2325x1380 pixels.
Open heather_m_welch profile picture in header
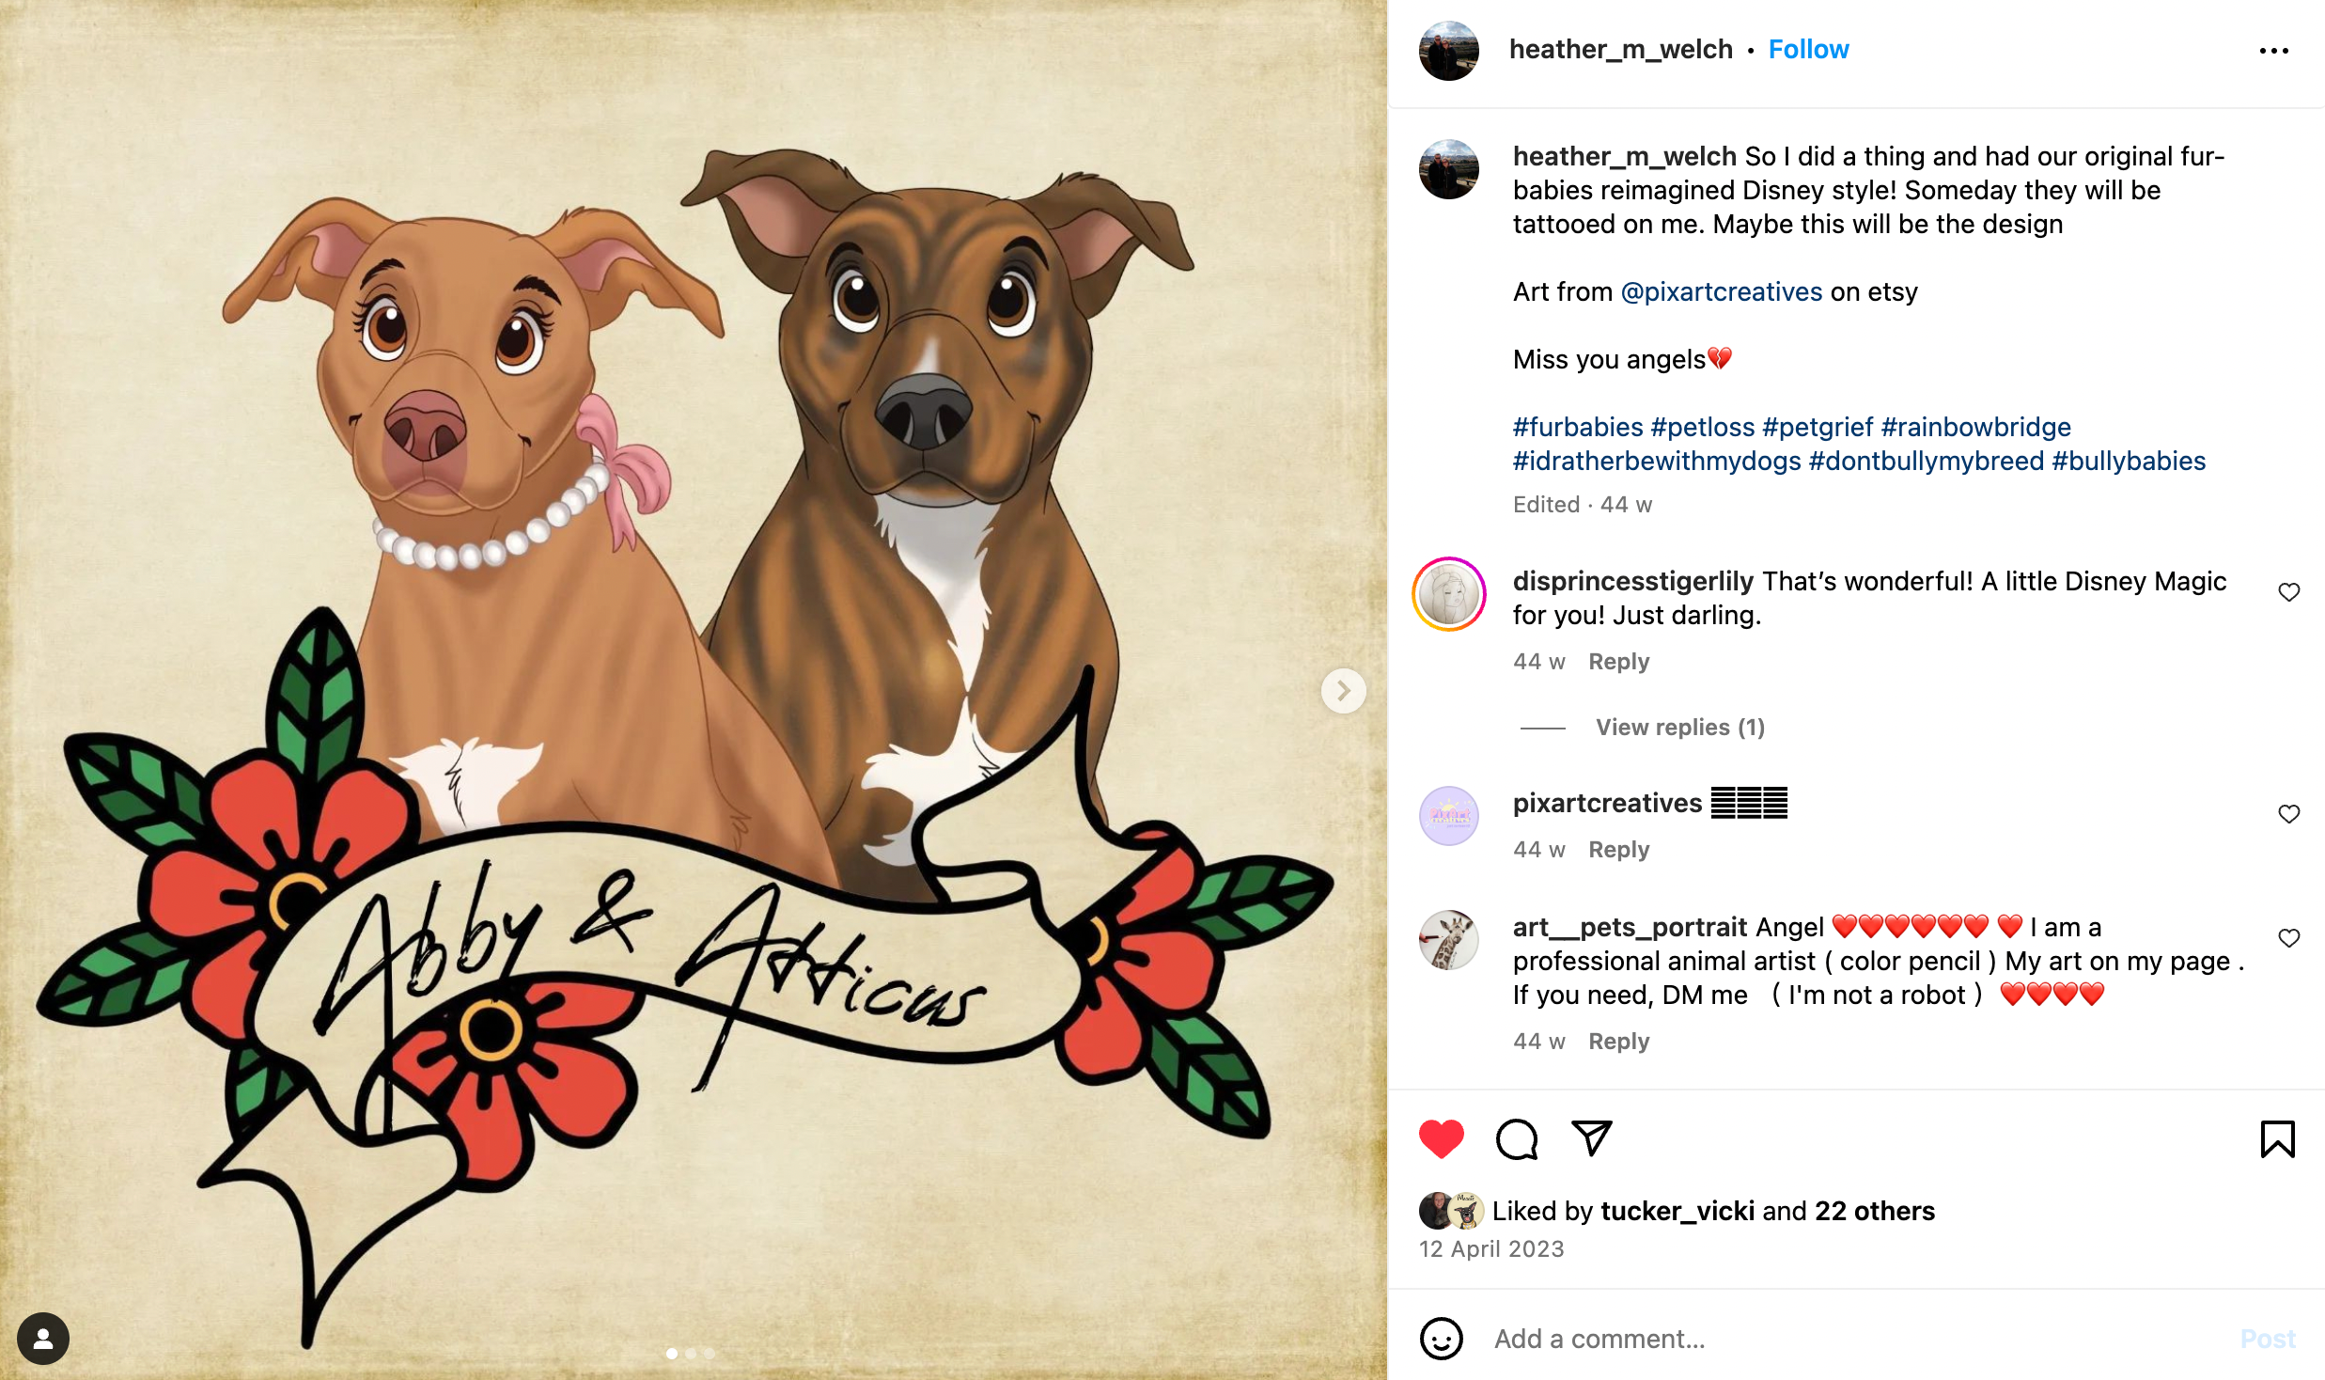(1448, 51)
